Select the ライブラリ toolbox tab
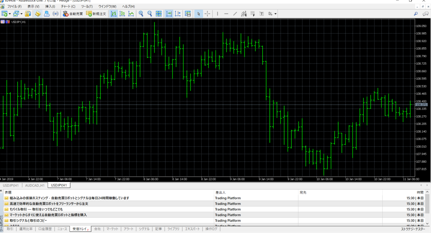The image size is (431, 233). pos(173,229)
